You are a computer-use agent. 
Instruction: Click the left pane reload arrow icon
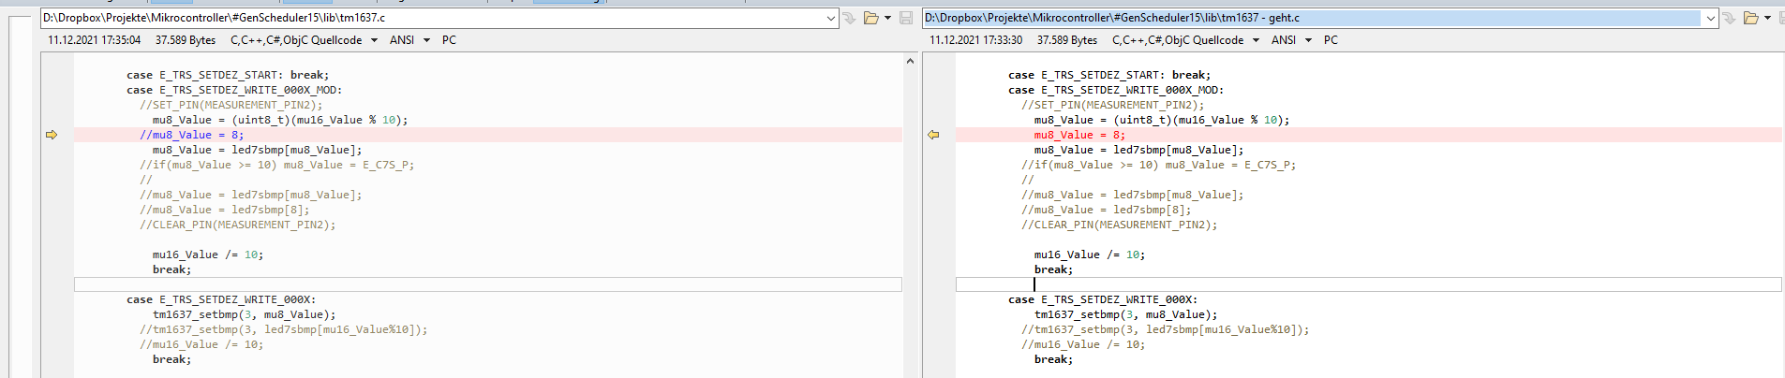(x=849, y=18)
